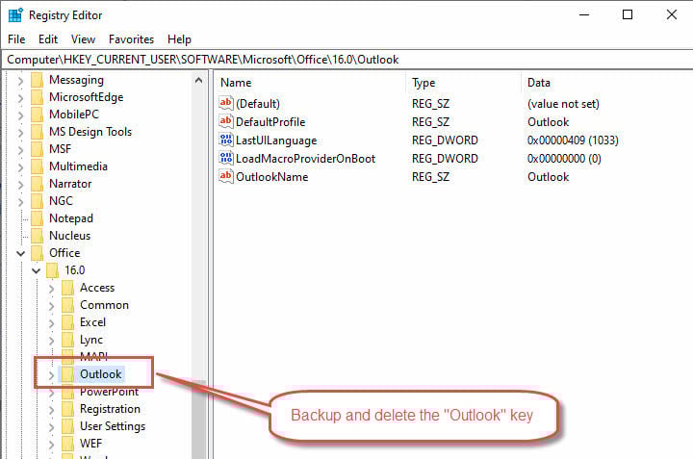Click the Access folder icon
Image resolution: width=693 pixels, height=459 pixels.
(x=68, y=288)
